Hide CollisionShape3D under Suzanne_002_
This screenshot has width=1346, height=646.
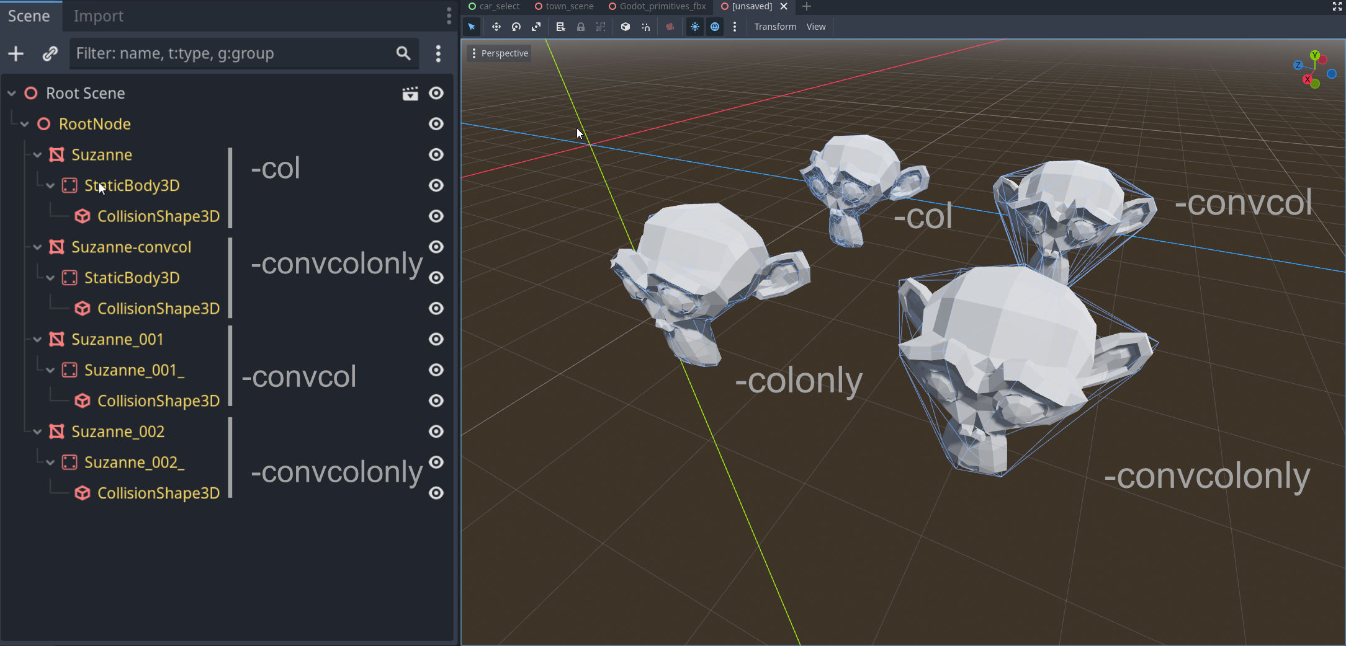coord(436,493)
